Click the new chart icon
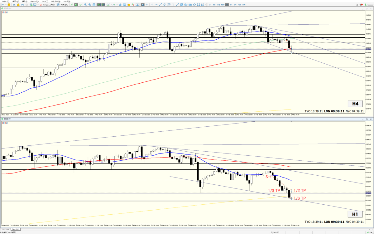The image size is (374, 234). [x=3, y=5]
